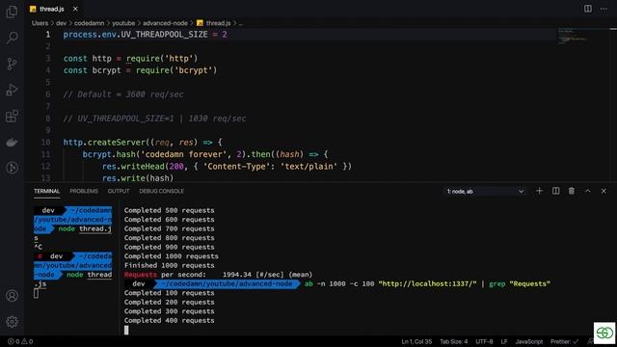Image resolution: width=617 pixels, height=347 pixels.
Task: Change the UTF-8 file encoding
Action: pyautogui.click(x=484, y=341)
